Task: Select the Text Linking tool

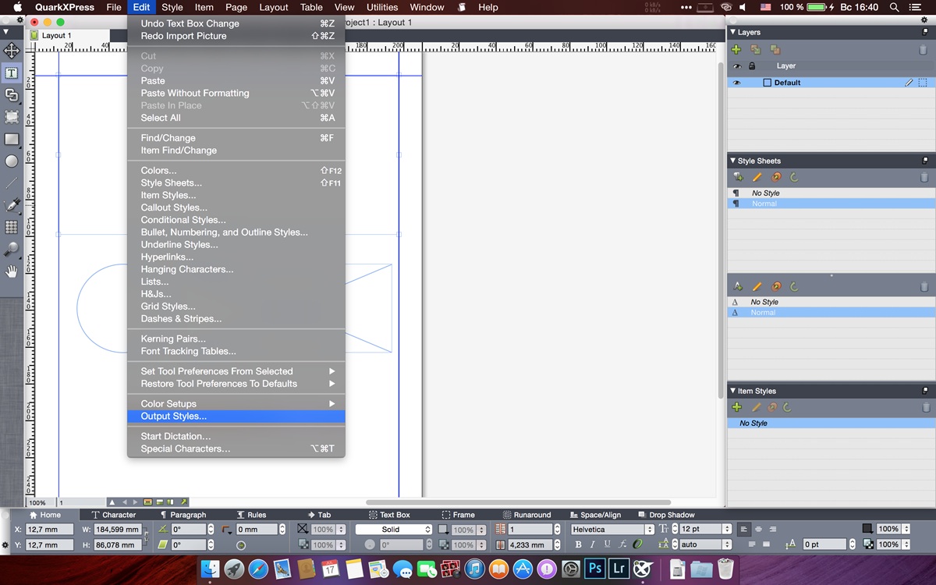Action: pos(12,95)
